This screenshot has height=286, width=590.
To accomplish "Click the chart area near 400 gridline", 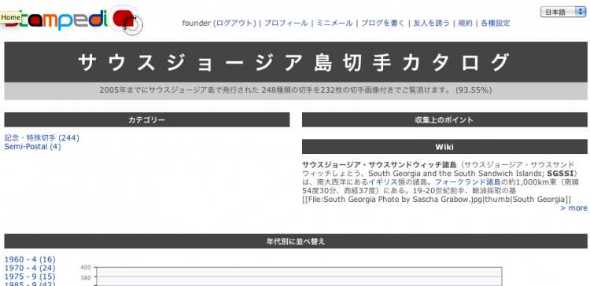I will (x=298, y=269).
